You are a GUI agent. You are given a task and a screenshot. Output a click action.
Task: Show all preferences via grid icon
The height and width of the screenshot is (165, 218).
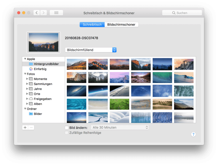pyautogui.click(x=56, y=13)
